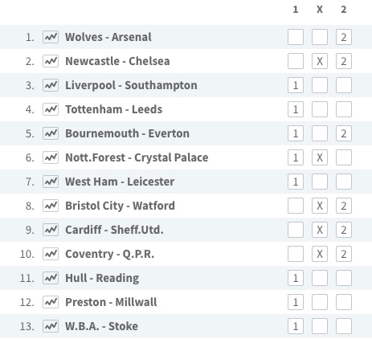Screen dimensions: 372x343
Task: Check the 2 box for Tottenham - Leeds
Action: pos(344,109)
